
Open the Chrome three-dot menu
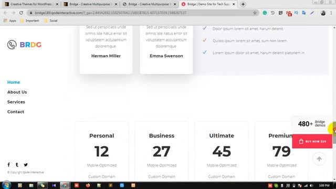[x=331, y=13]
